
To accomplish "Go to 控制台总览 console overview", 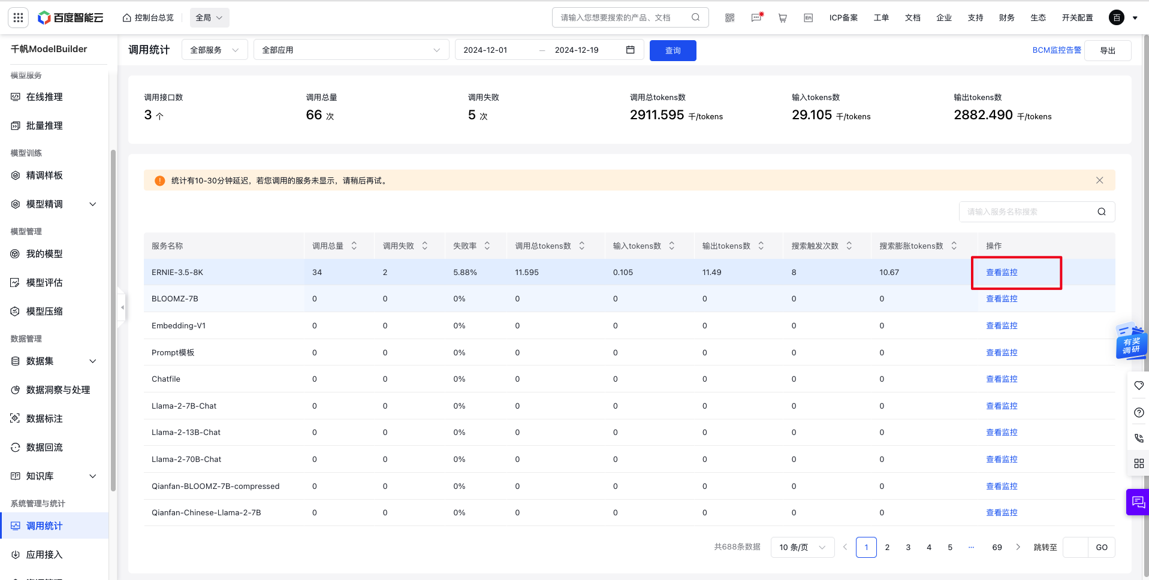I will 148,18.
